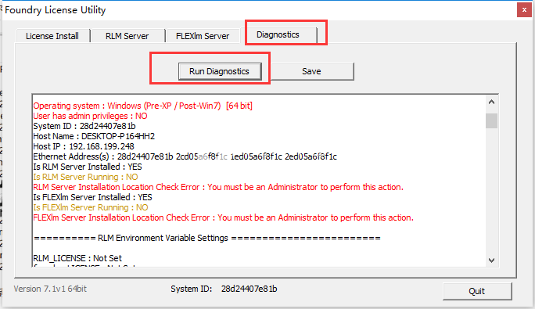Image resolution: width=535 pixels, height=309 pixels.
Task: Click the scrollbar up arrow
Action: pyautogui.click(x=492, y=102)
